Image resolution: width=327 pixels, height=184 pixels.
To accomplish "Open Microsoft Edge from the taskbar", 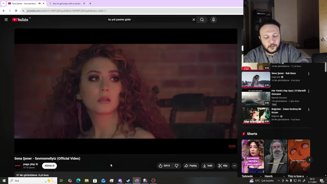I will pos(78,181).
